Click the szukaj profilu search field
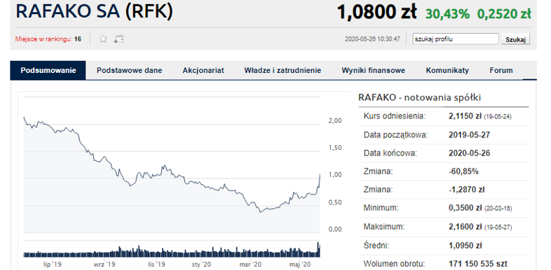The image size is (551, 270). (456, 39)
